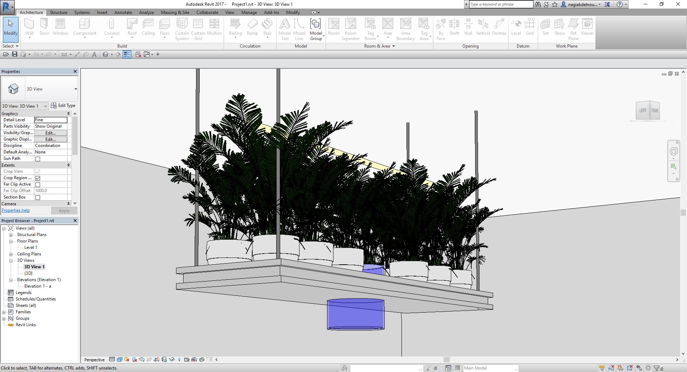
Task: Select the Door tool
Action: tap(44, 27)
